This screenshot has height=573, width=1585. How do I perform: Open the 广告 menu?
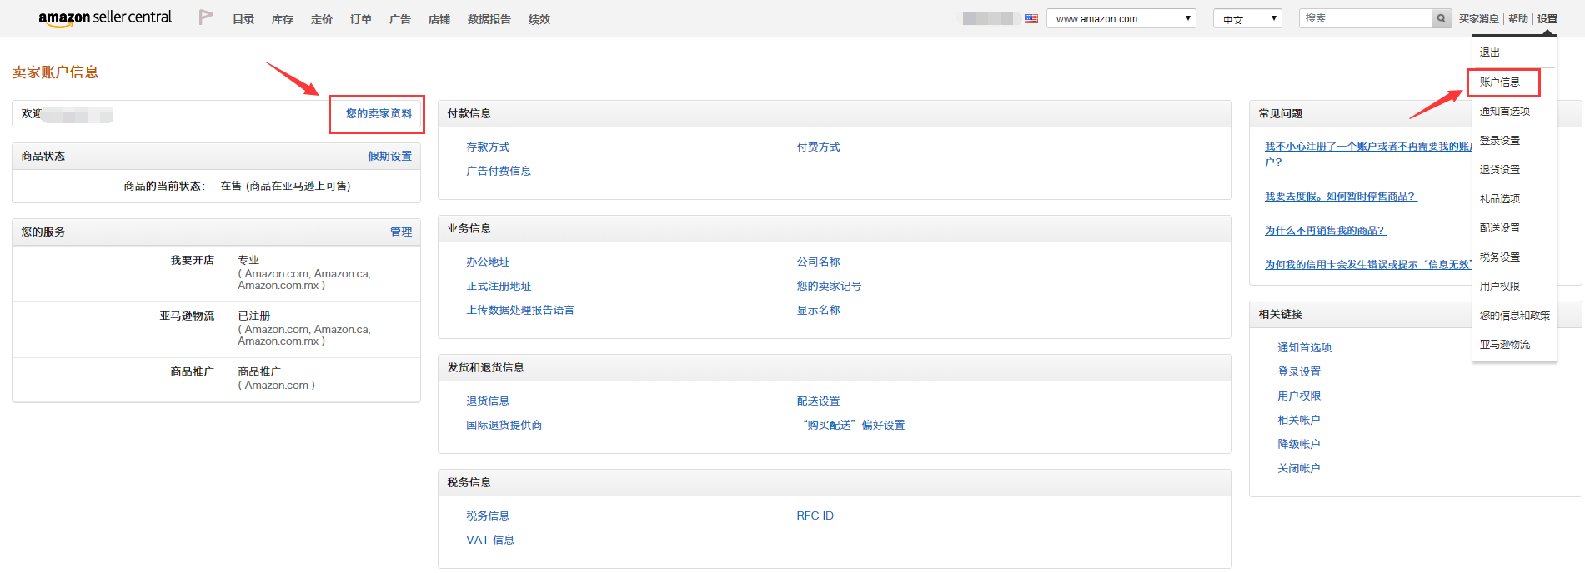pyautogui.click(x=400, y=19)
